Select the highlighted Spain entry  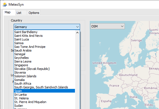click(44, 91)
